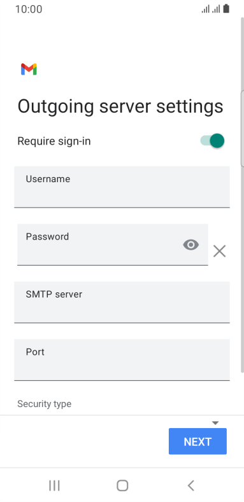Viewport: 244px width, 502px height.
Task: Tap the Outgoing server settings heading
Action: pos(120,106)
